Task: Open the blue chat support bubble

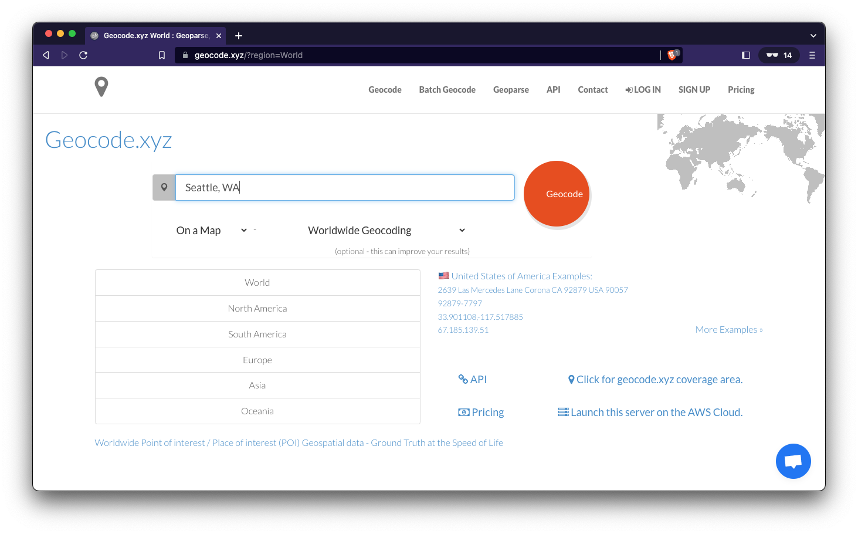Action: 793,461
